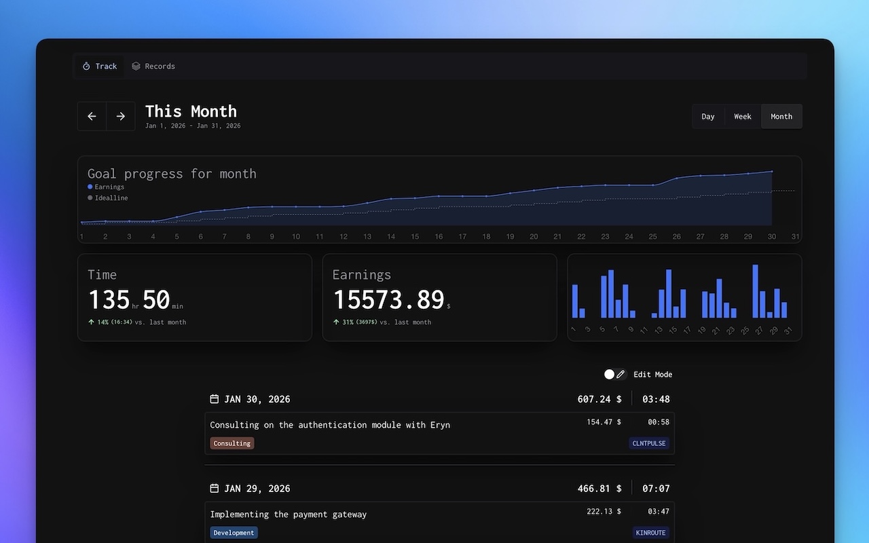
Task: Go to next month with right arrow
Action: [x=121, y=116]
